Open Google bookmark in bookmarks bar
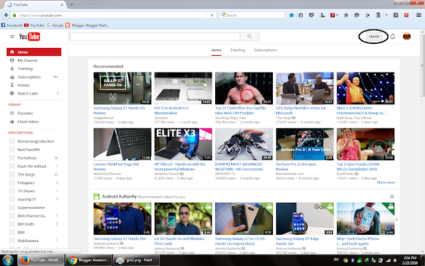Image resolution: width=425 pixels, height=266 pixels. (x=54, y=25)
